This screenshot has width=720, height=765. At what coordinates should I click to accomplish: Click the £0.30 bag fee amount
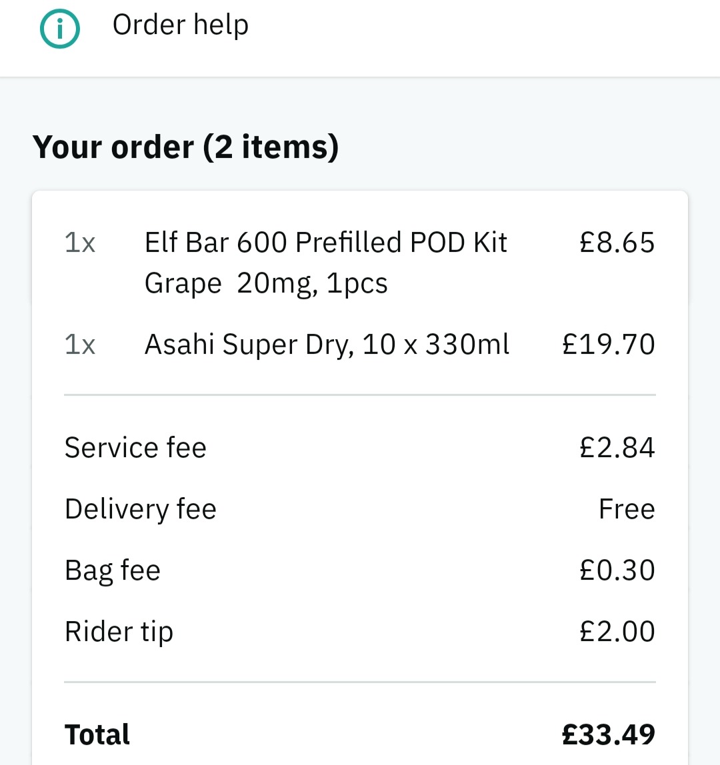click(x=617, y=570)
